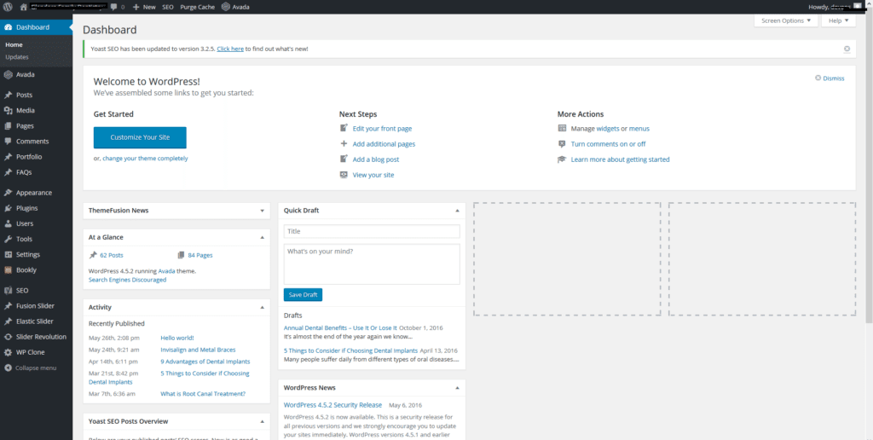The width and height of the screenshot is (873, 440).
Task: Open the '62 Posts' link
Action: [x=112, y=256]
